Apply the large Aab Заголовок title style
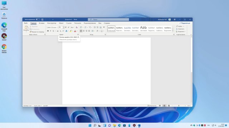 (143, 29)
